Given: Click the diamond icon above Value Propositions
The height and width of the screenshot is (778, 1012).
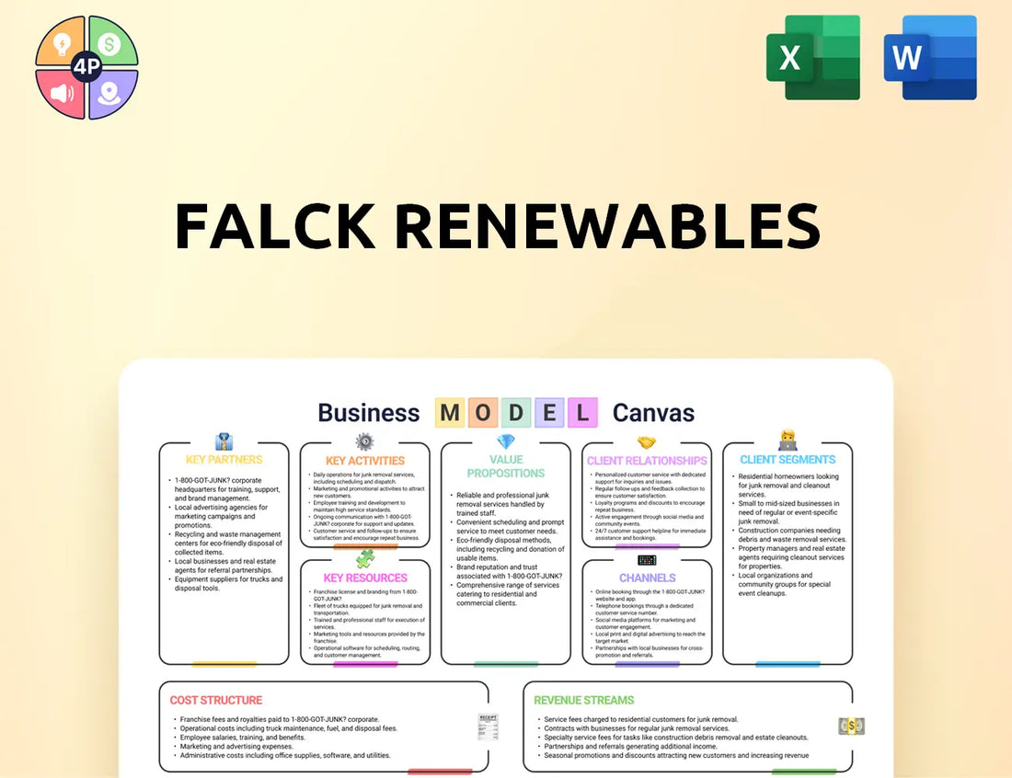Looking at the screenshot, I should [506, 442].
